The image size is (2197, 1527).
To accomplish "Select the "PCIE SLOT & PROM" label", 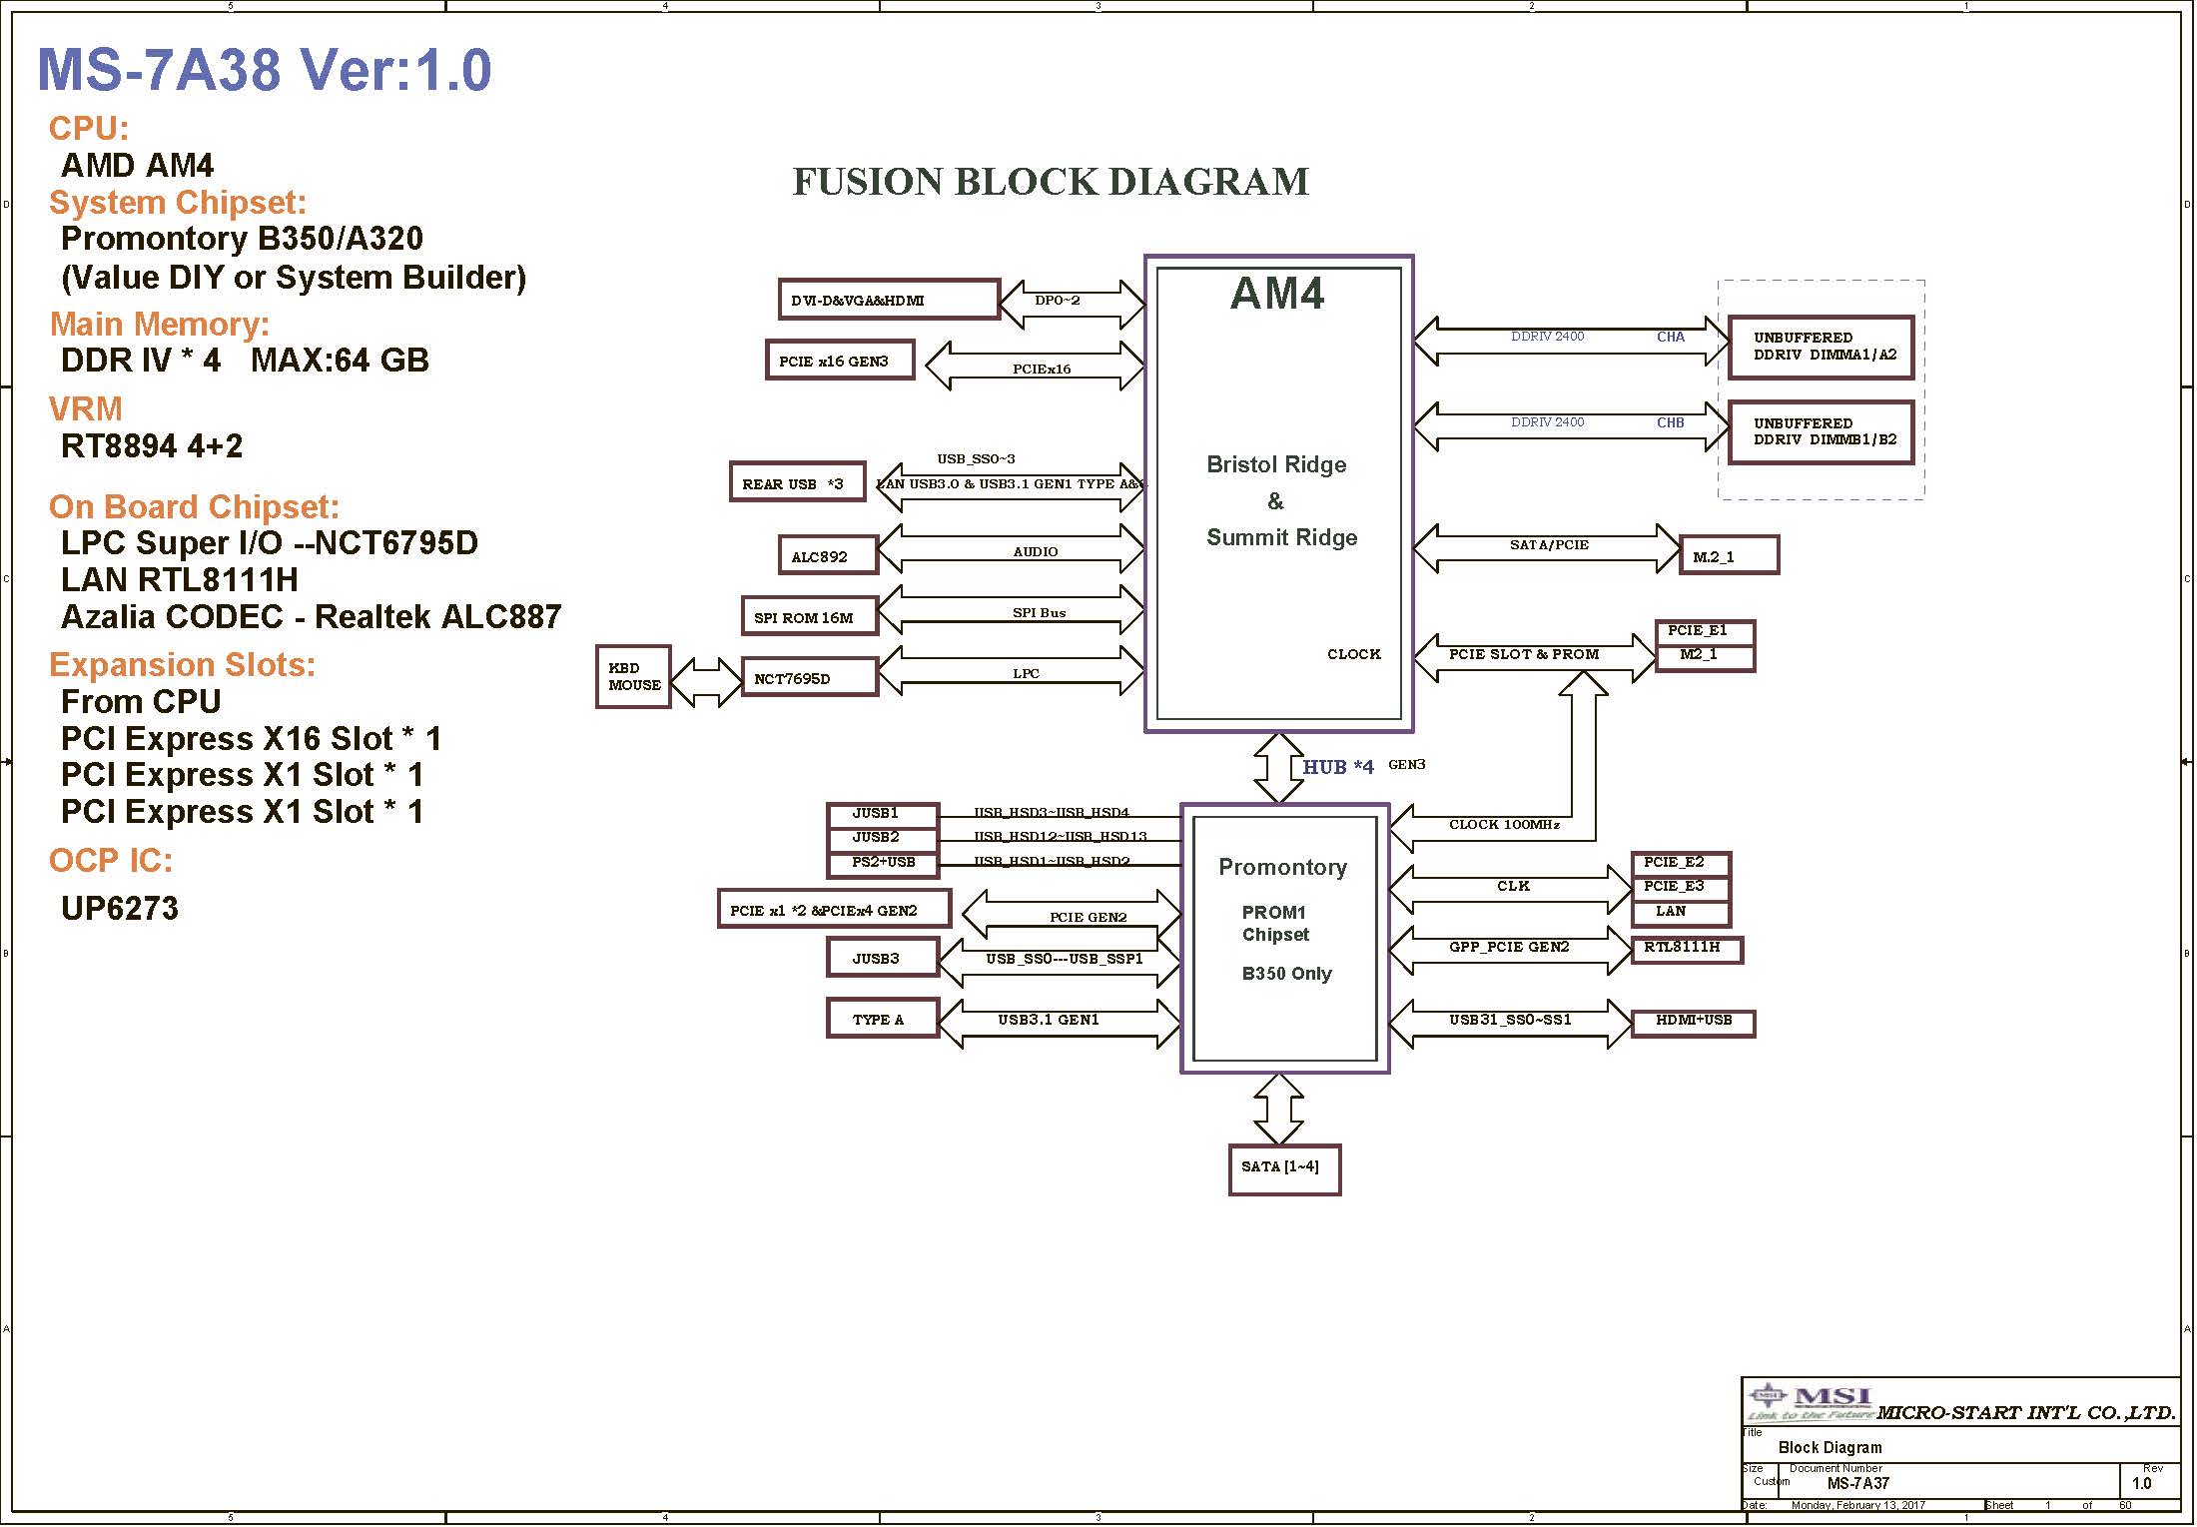I will pyautogui.click(x=1524, y=654).
